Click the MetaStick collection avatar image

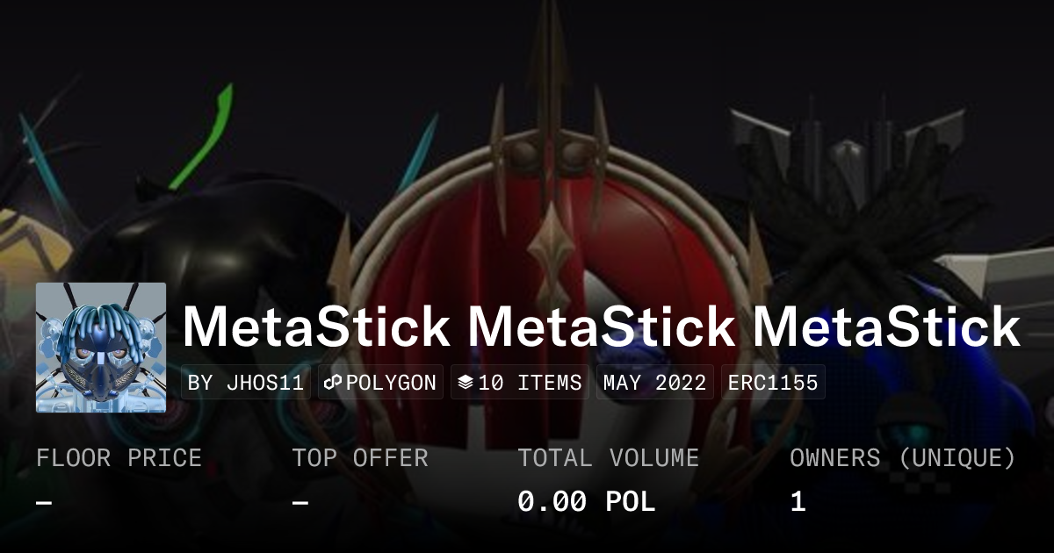101,348
